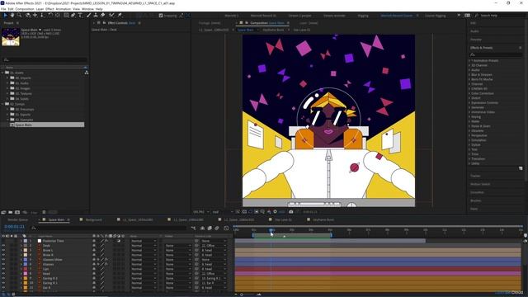Select the Puppet Pin tool
This screenshot has height=297, width=528.
pyautogui.click(x=120, y=15)
